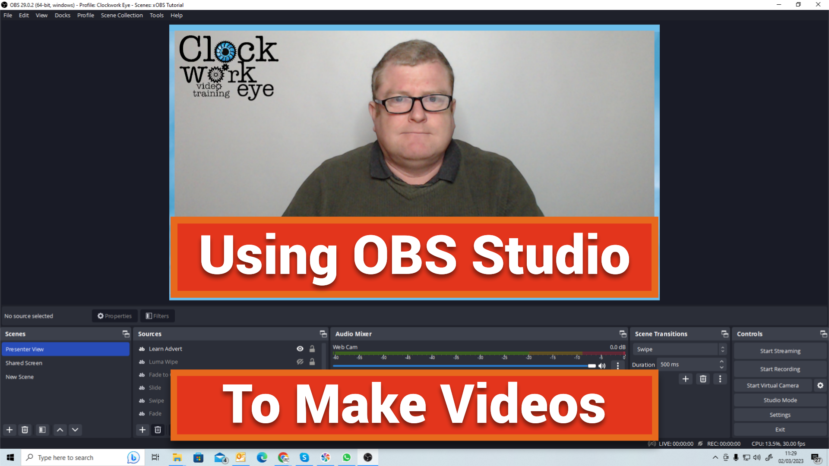829x466 pixels.
Task: Open Settings in Controls panel
Action: click(x=779, y=415)
